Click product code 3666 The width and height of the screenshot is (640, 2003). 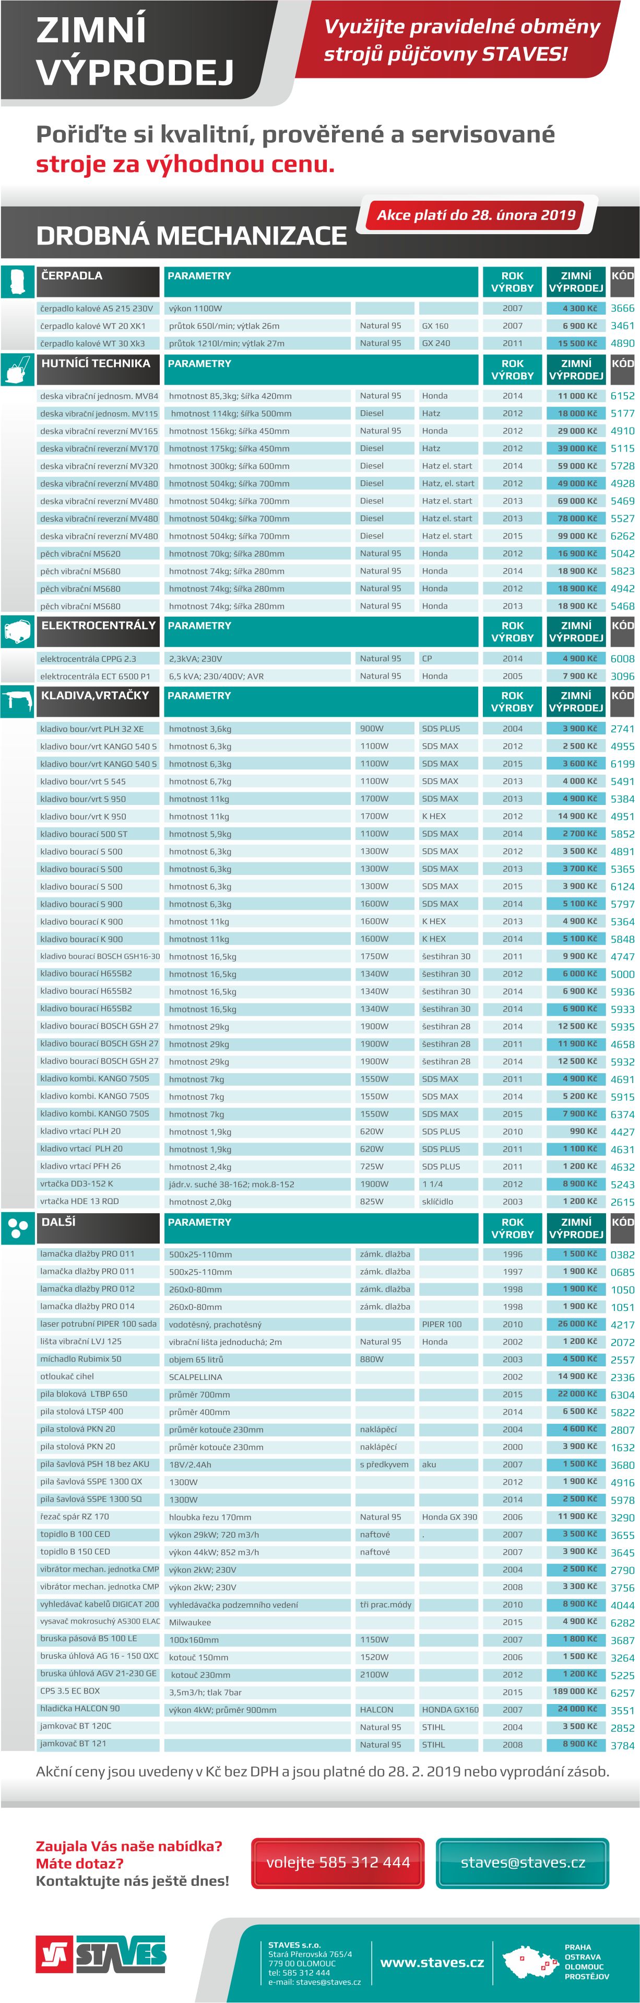click(x=622, y=308)
